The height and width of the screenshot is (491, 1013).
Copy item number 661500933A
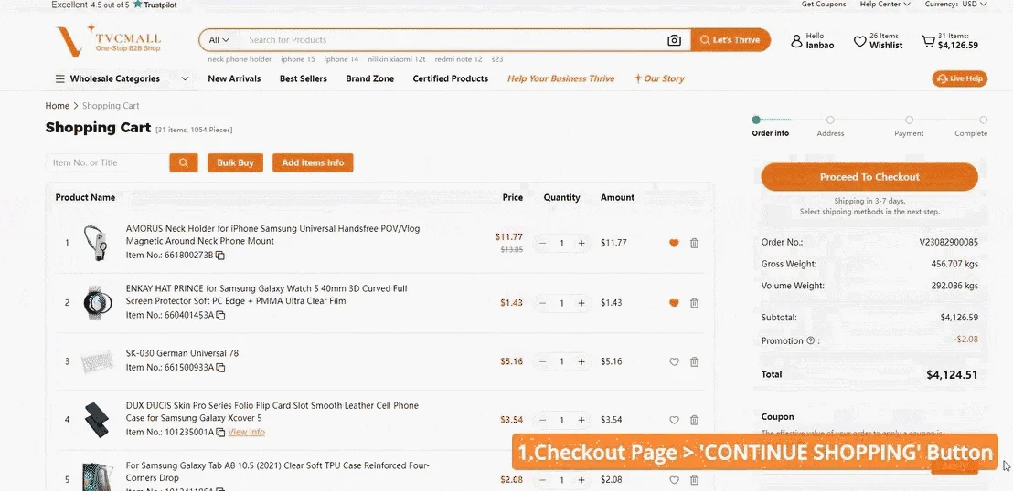(x=220, y=368)
